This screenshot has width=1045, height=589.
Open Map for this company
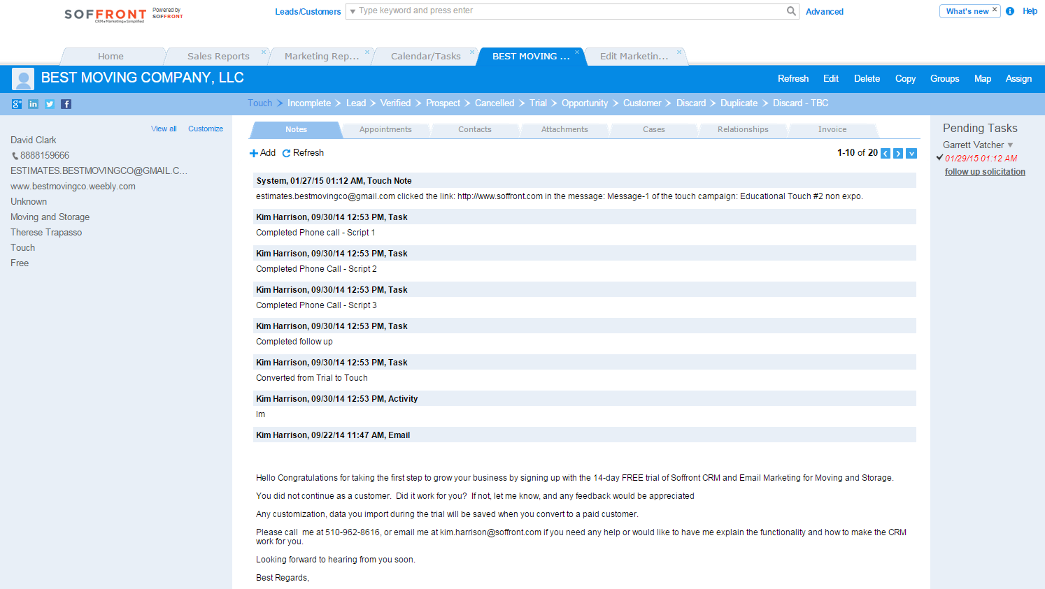point(983,79)
